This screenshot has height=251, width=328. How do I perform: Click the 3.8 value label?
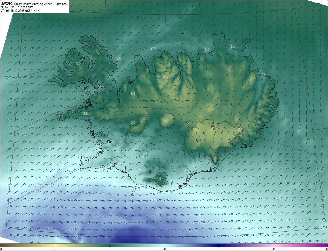pyautogui.click(x=85, y=113)
